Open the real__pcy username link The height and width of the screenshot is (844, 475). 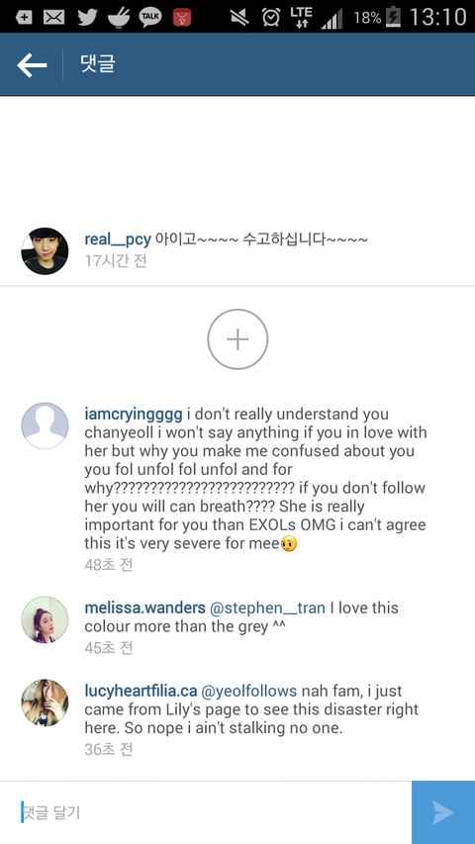118,239
